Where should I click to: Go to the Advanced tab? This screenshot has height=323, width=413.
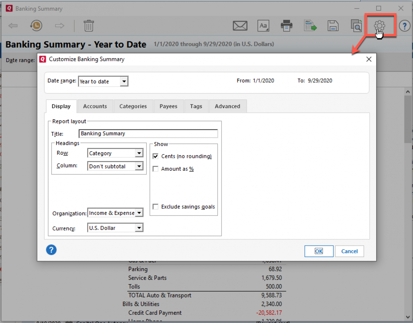(x=227, y=106)
